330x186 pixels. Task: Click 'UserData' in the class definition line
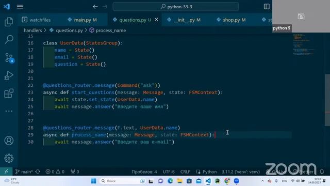point(72,43)
